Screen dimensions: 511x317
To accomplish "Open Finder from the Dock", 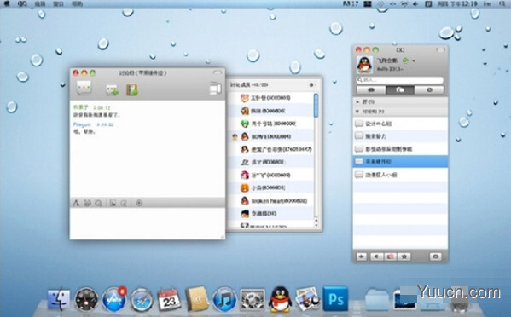I will click(59, 300).
